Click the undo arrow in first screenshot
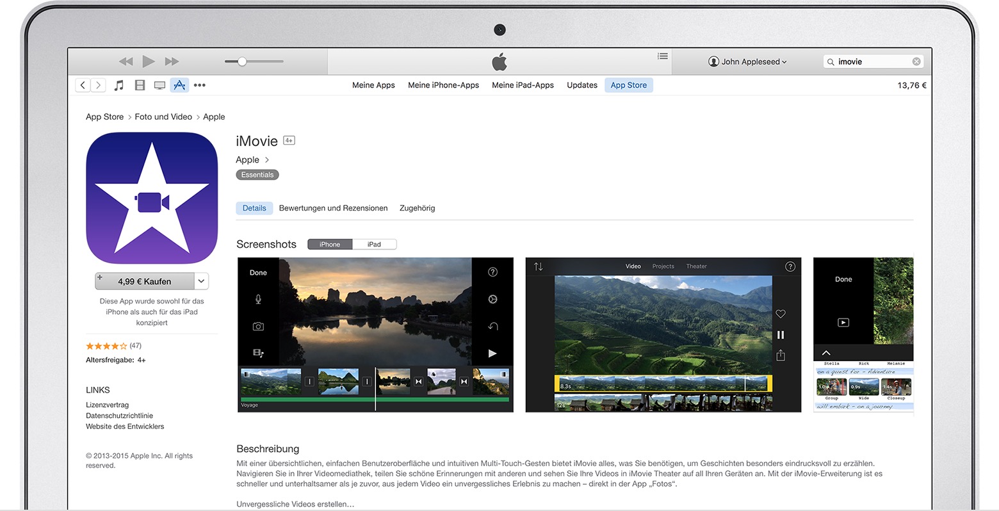 point(492,326)
